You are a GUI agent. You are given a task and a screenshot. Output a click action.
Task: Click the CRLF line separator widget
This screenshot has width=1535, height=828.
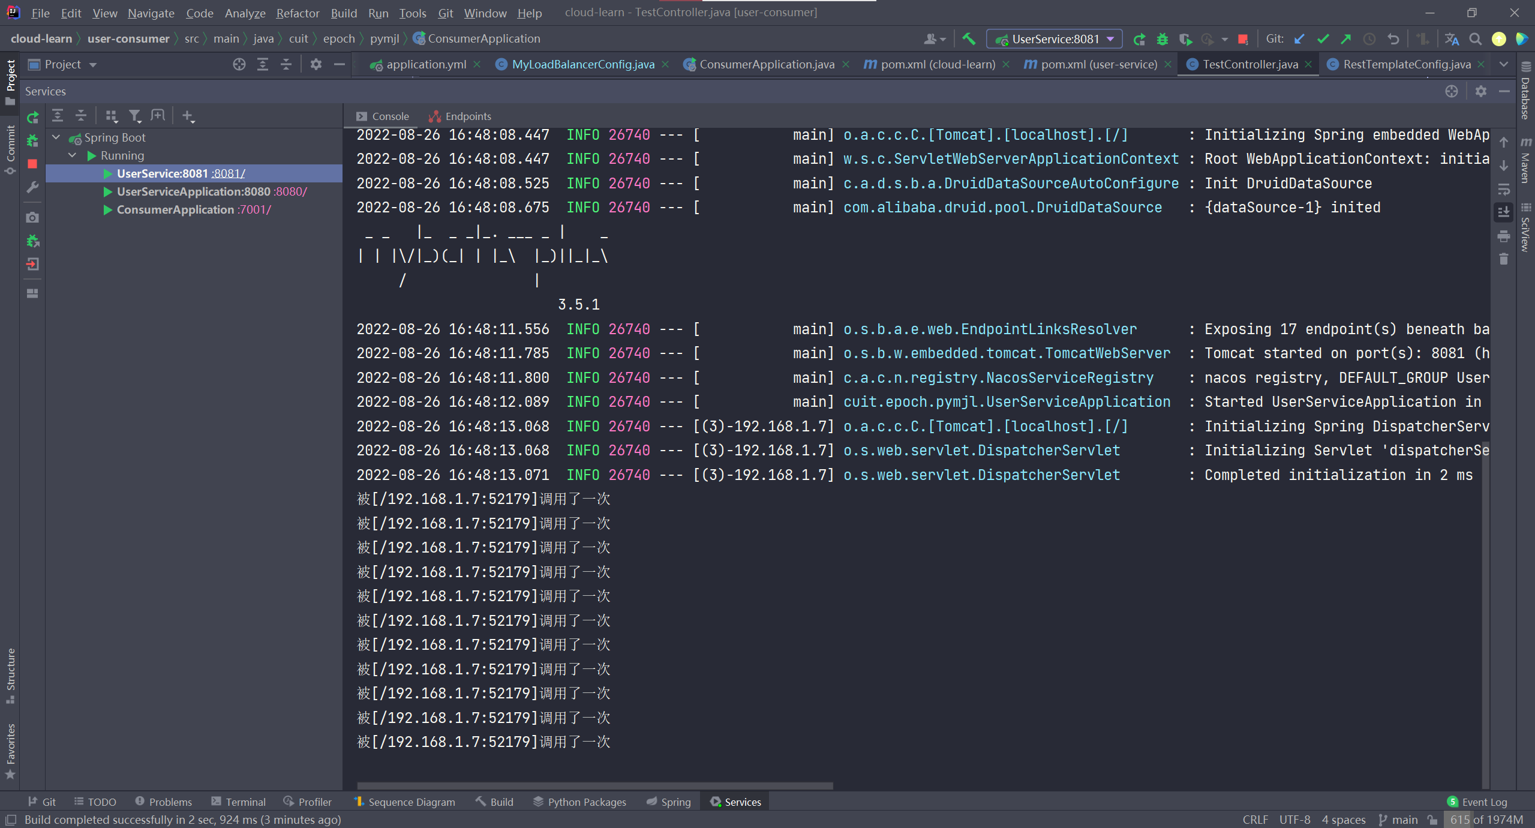[x=1255, y=820]
